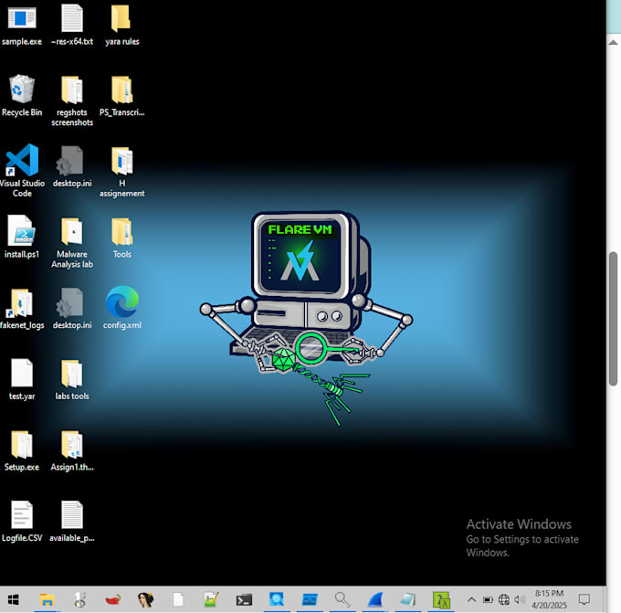Select the Recycle Bin icon

pos(22,96)
